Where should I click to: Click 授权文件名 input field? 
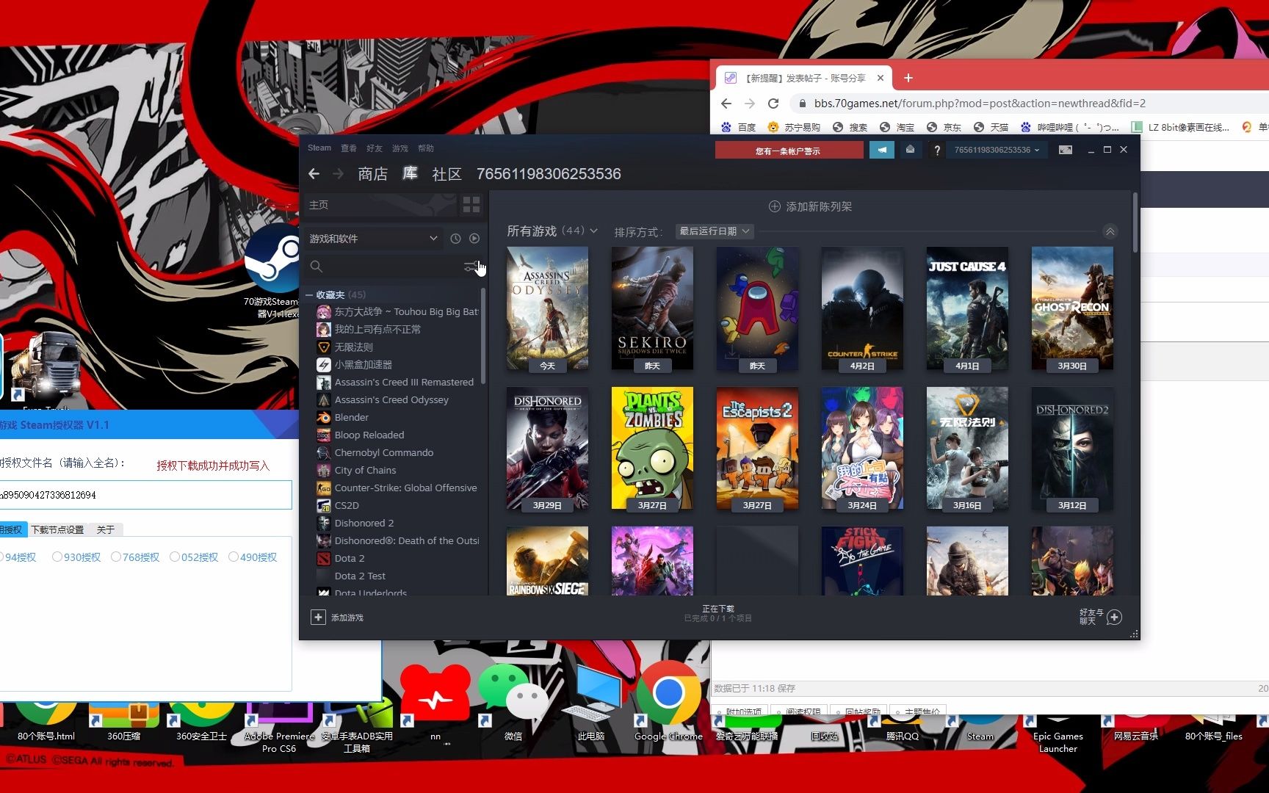click(145, 495)
